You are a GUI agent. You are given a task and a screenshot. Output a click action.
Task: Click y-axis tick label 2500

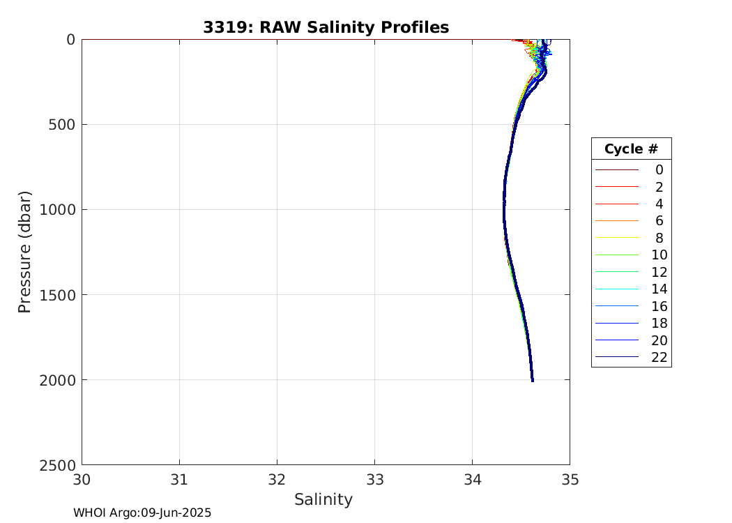[57, 466]
